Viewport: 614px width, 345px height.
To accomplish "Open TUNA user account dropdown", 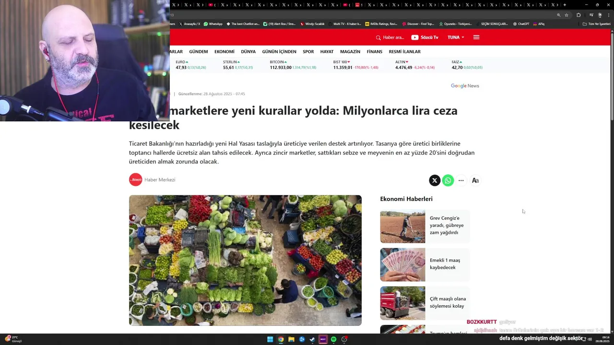I will 456,37.
